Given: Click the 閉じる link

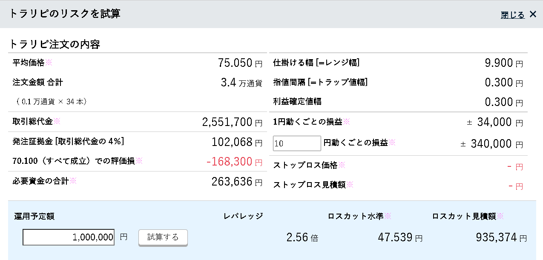Looking at the screenshot, I should tap(512, 15).
